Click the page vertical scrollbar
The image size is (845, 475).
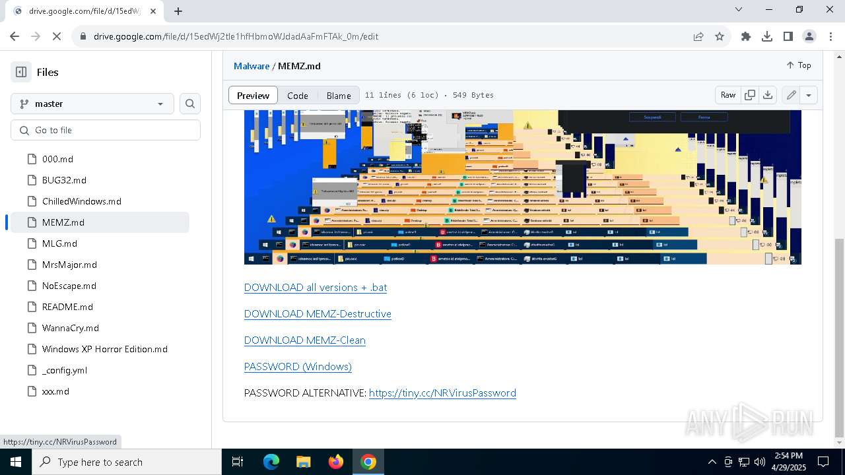839,338
